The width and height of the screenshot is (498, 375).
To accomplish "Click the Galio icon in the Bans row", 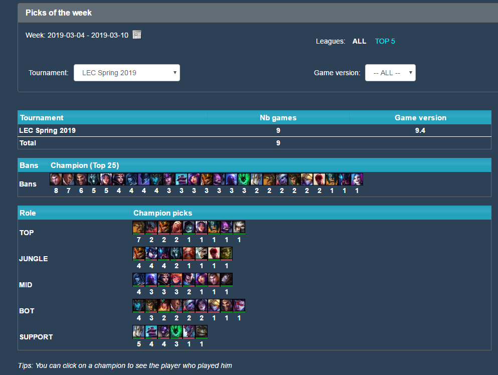I will (x=257, y=179).
